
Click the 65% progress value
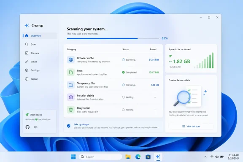point(165,38)
